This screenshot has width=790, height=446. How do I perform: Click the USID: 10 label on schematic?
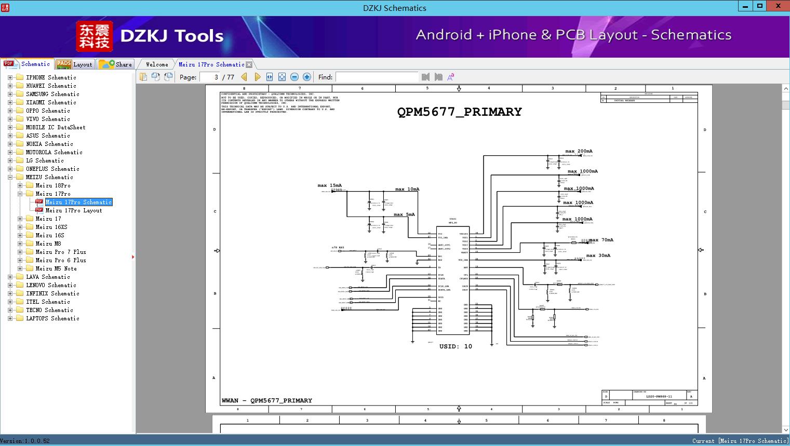point(456,346)
